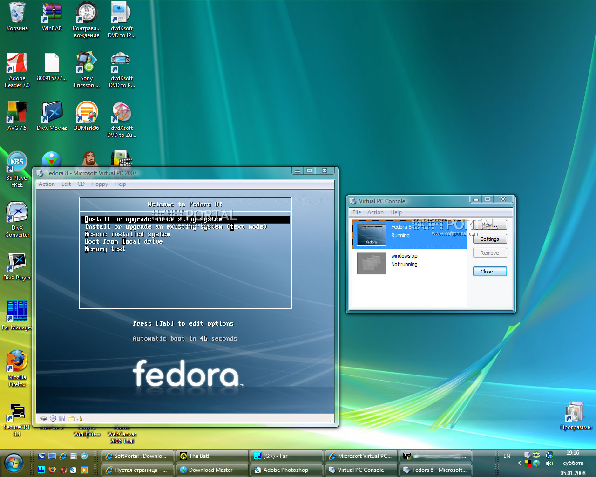596x477 pixels.
Task: Open Help menu in Fedora 8 window
Action: [120, 184]
